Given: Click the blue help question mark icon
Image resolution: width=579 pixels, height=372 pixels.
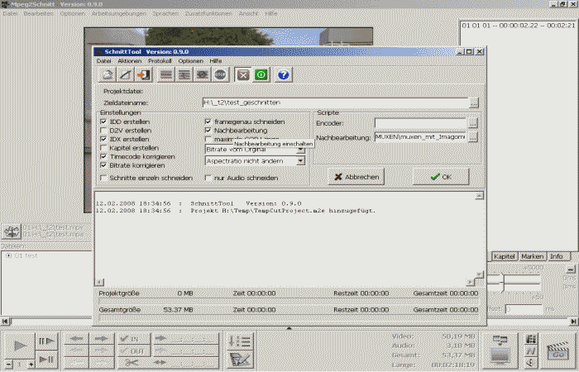Looking at the screenshot, I should pos(284,74).
